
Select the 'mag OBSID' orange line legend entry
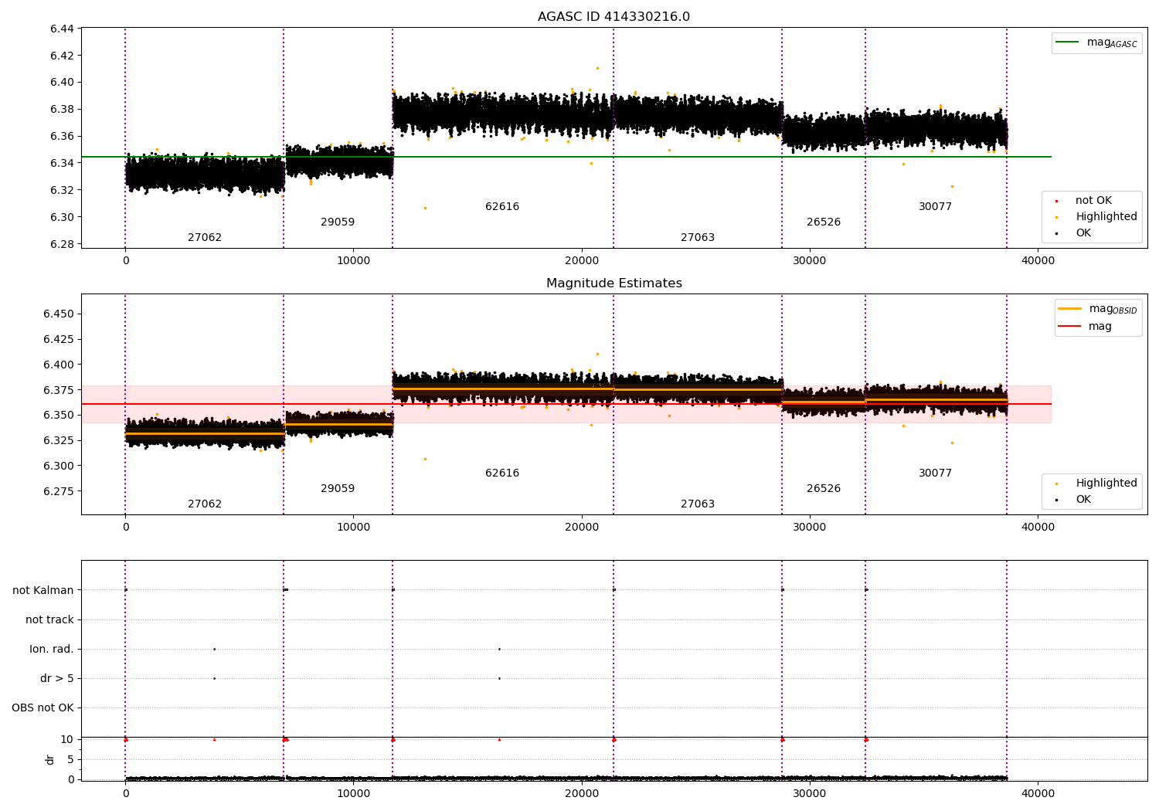click(x=1098, y=309)
